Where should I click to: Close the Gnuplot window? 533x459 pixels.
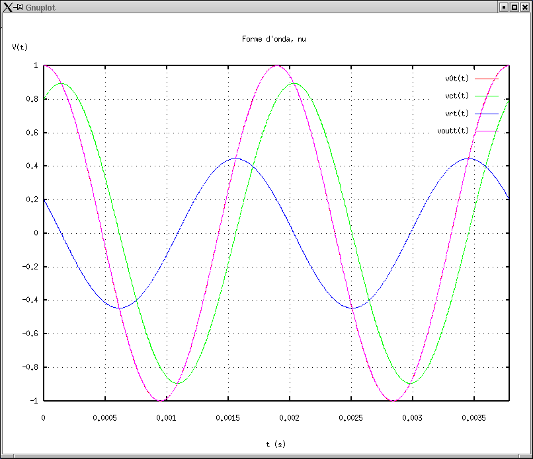[525, 7]
